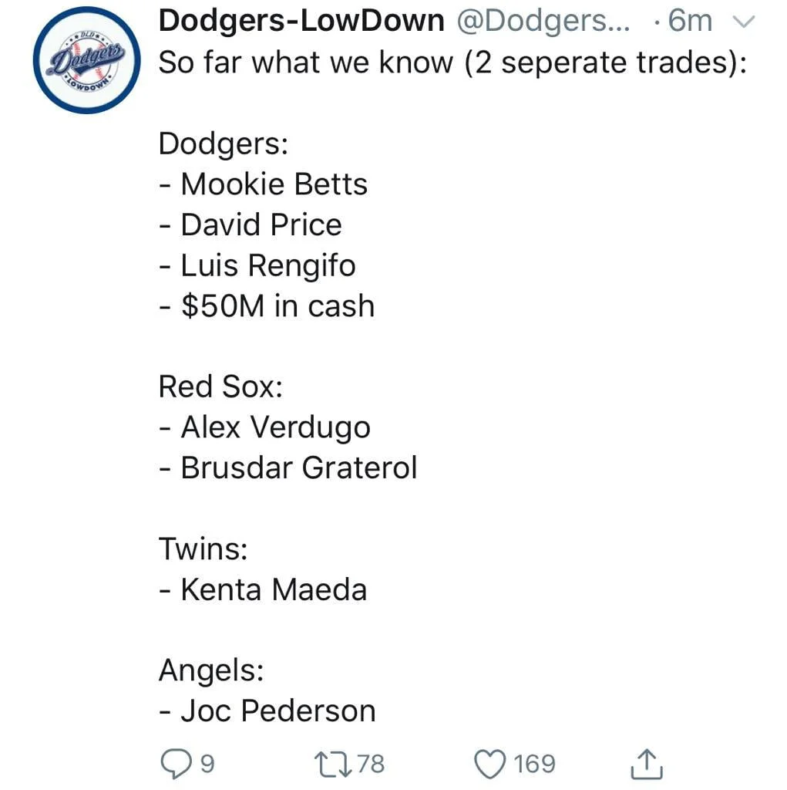This screenshot has height=790, width=787.
Task: Click the David Price line
Action: pos(251,225)
